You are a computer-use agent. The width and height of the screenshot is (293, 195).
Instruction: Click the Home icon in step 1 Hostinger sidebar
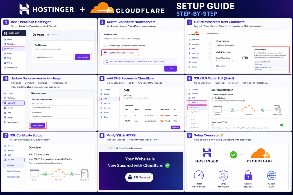(5, 39)
